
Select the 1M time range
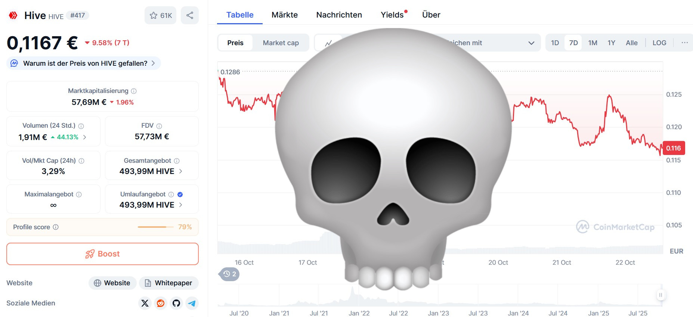click(x=593, y=43)
